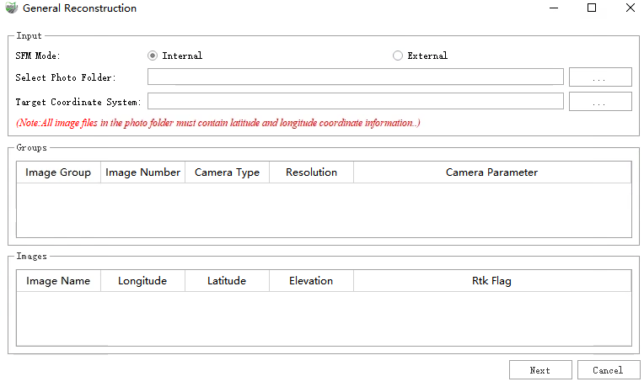Click the Cancel button
Screen dimensions: 644x387
pyautogui.click(x=609, y=370)
